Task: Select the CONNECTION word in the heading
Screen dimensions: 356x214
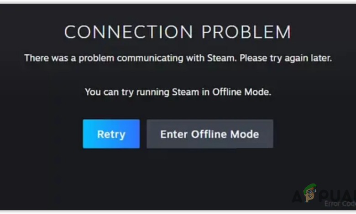Action: 129,32
